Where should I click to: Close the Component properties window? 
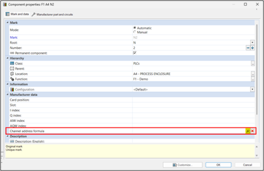point(257,4)
